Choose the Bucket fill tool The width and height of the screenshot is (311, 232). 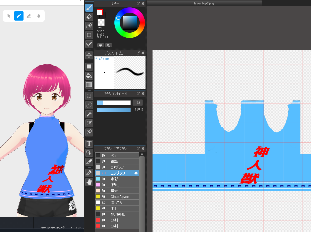pyautogui.click(x=89, y=76)
